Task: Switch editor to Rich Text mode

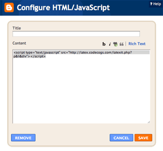Action: click(x=137, y=44)
